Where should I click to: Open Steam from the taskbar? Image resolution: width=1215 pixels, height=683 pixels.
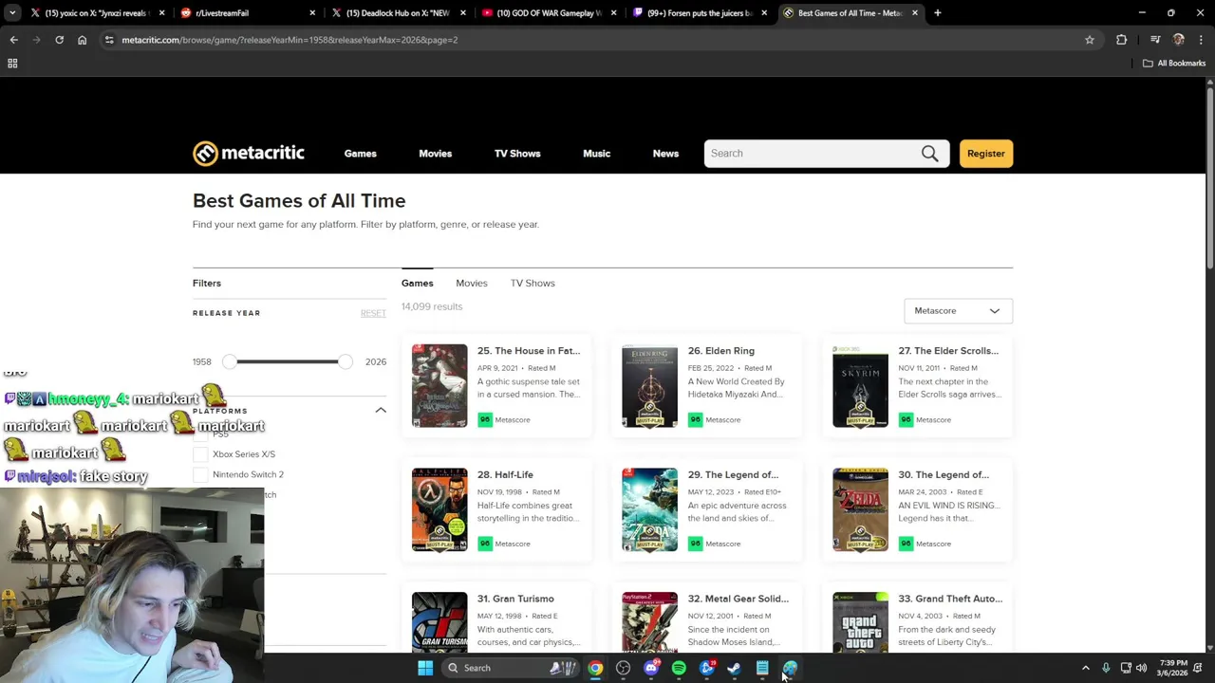point(734,668)
